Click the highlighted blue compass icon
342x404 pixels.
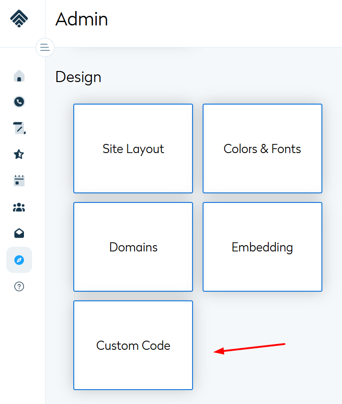(x=19, y=260)
